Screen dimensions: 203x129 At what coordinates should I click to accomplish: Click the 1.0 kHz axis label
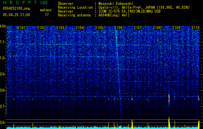pyautogui.click(x=3, y=58)
